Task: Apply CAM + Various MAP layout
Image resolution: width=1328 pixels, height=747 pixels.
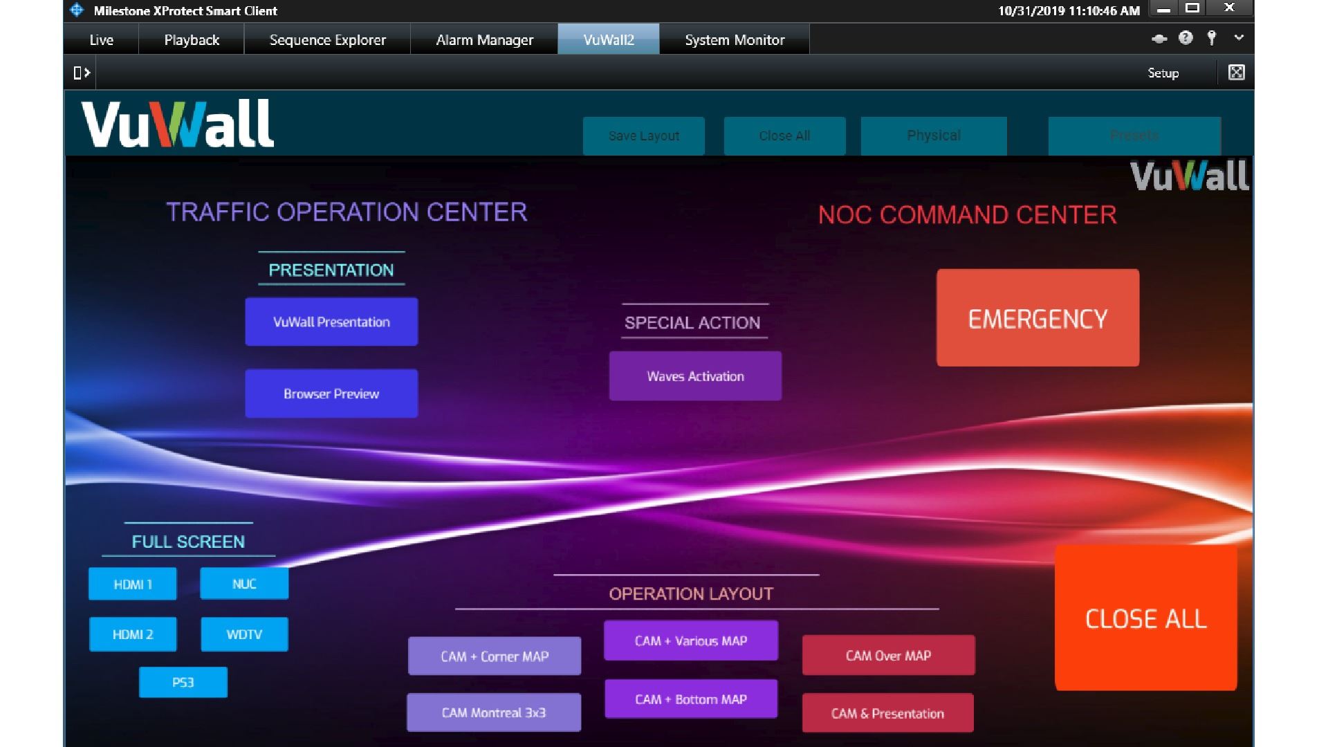Action: [x=691, y=640]
